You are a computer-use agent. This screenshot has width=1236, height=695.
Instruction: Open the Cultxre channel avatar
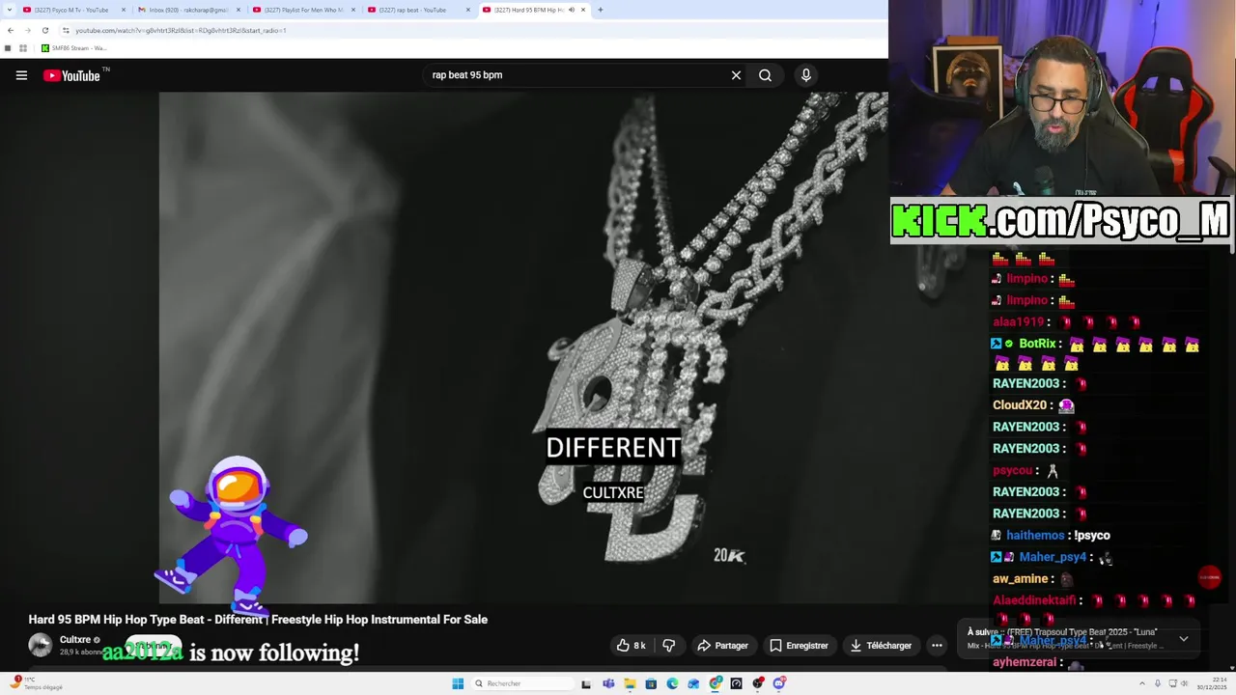(x=41, y=645)
